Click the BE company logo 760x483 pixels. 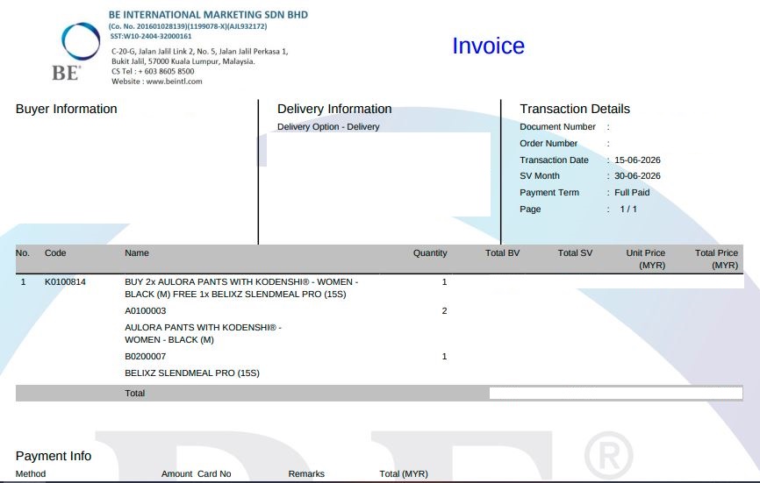[78, 52]
